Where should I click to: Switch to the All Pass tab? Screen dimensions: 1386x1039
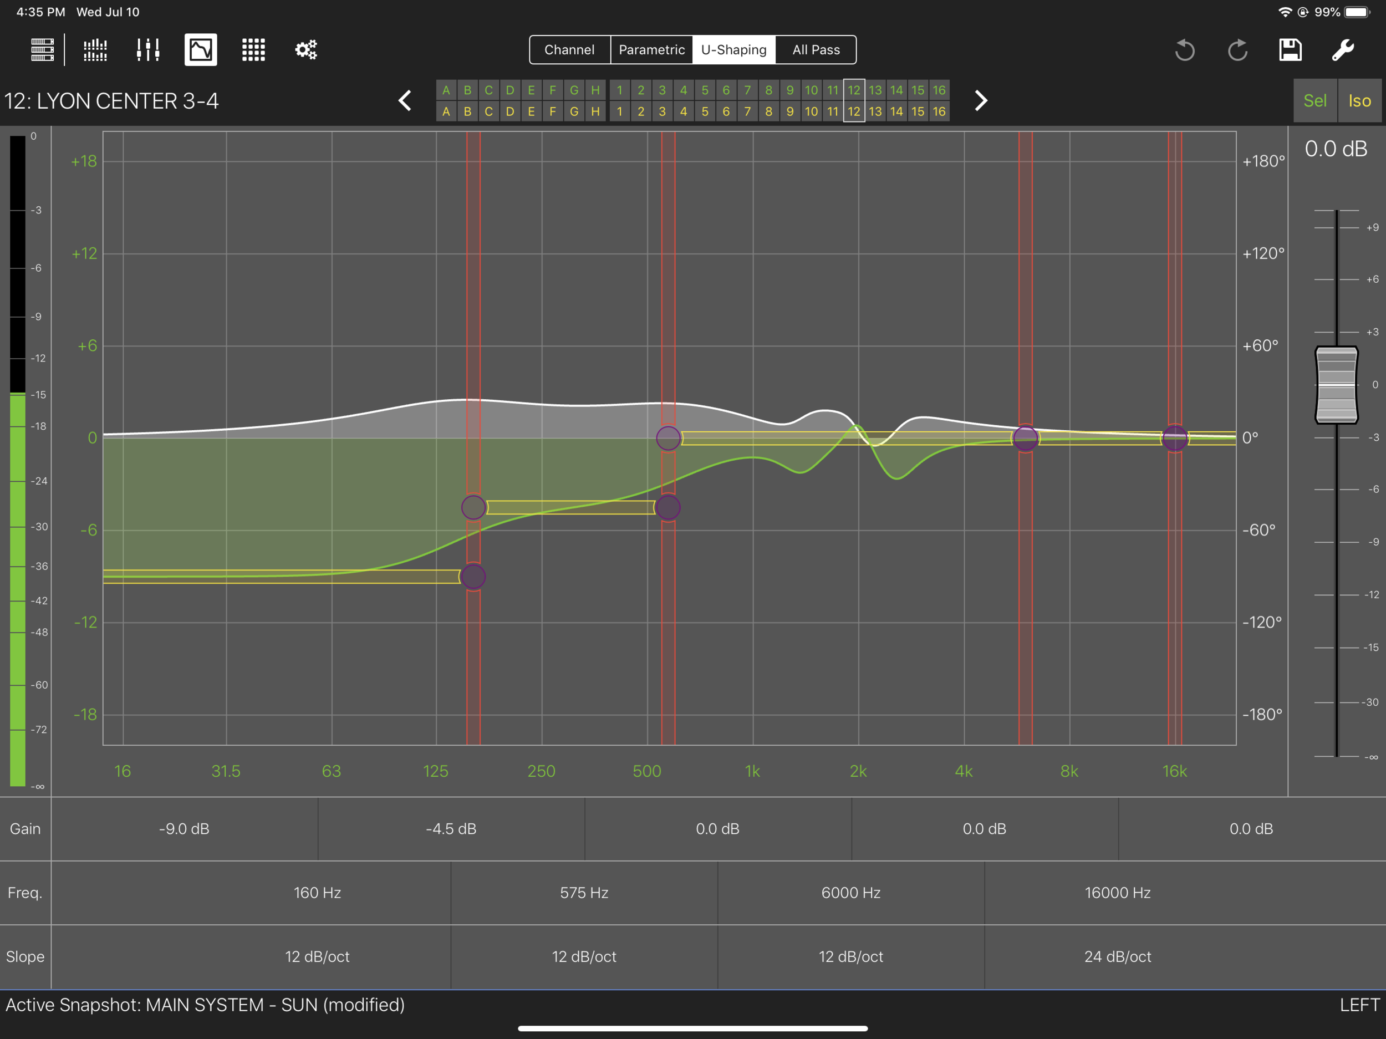pyautogui.click(x=815, y=49)
